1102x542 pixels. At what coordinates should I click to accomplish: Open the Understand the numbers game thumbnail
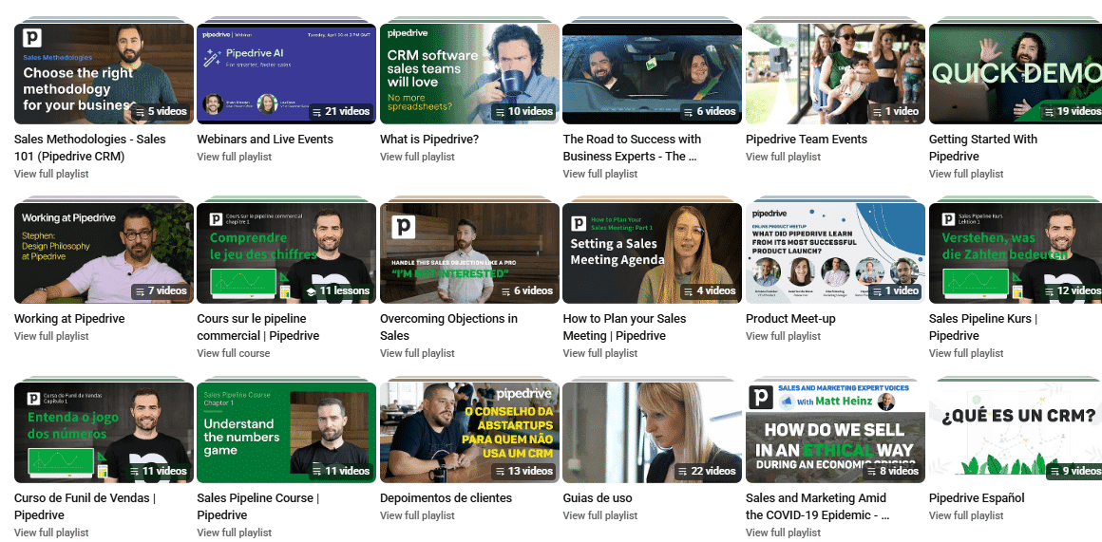pyautogui.click(x=287, y=433)
